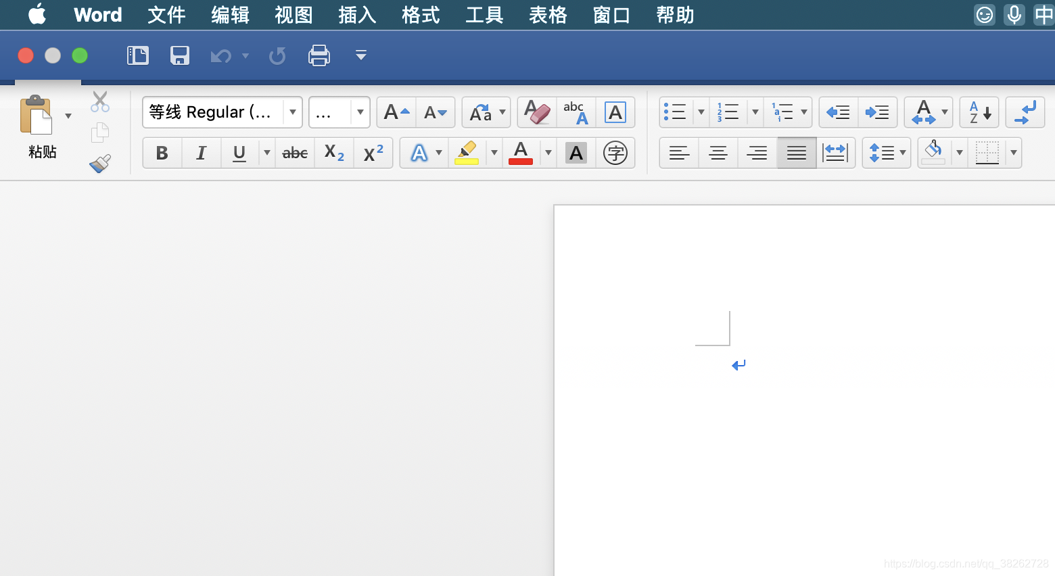
Task: Apply enclosed character circle icon
Action: (615, 153)
